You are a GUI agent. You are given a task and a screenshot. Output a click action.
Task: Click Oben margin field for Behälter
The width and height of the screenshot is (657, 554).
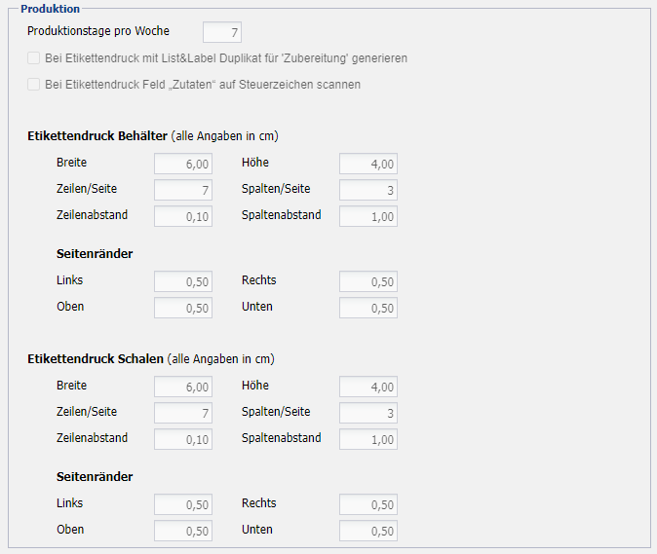point(183,308)
